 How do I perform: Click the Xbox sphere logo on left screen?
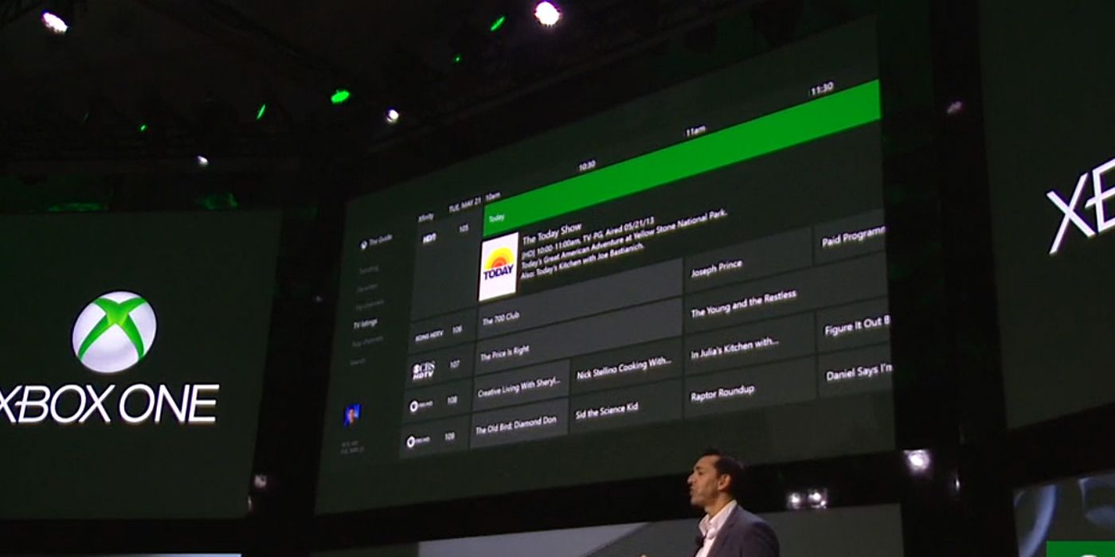click(114, 332)
